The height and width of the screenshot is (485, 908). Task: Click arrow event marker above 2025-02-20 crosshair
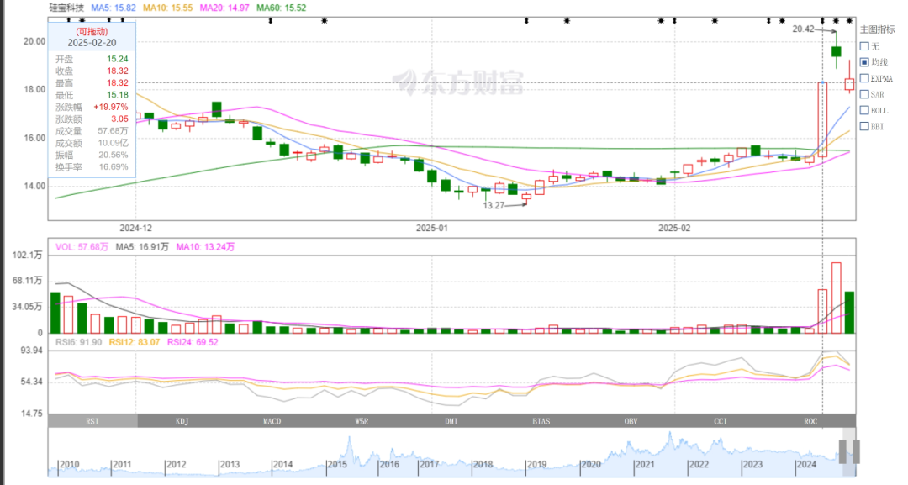(x=822, y=21)
